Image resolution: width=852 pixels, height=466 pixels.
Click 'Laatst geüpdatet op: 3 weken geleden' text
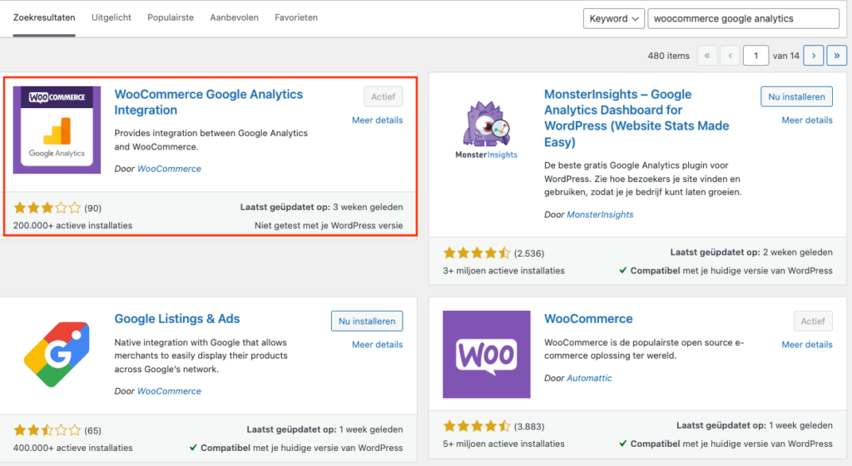[x=322, y=207]
